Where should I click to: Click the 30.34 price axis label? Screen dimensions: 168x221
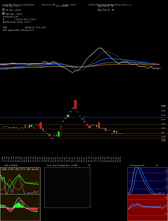click(163, 111)
